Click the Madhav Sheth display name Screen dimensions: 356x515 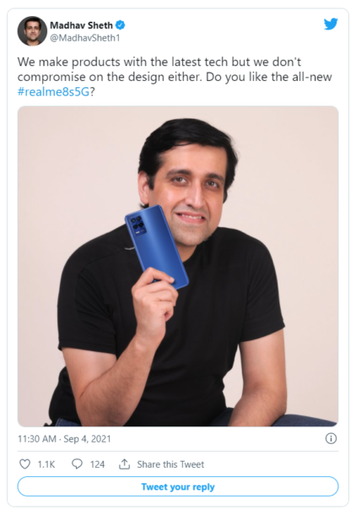click(81, 25)
